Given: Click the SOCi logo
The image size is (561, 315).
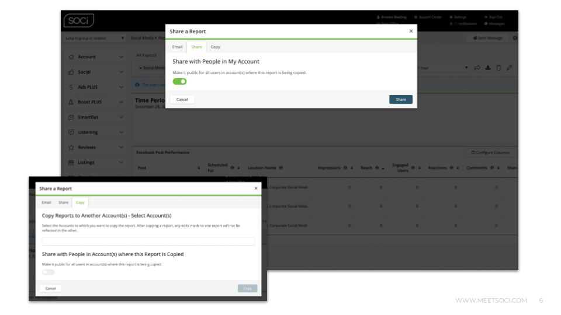Looking at the screenshot, I should [x=78, y=20].
